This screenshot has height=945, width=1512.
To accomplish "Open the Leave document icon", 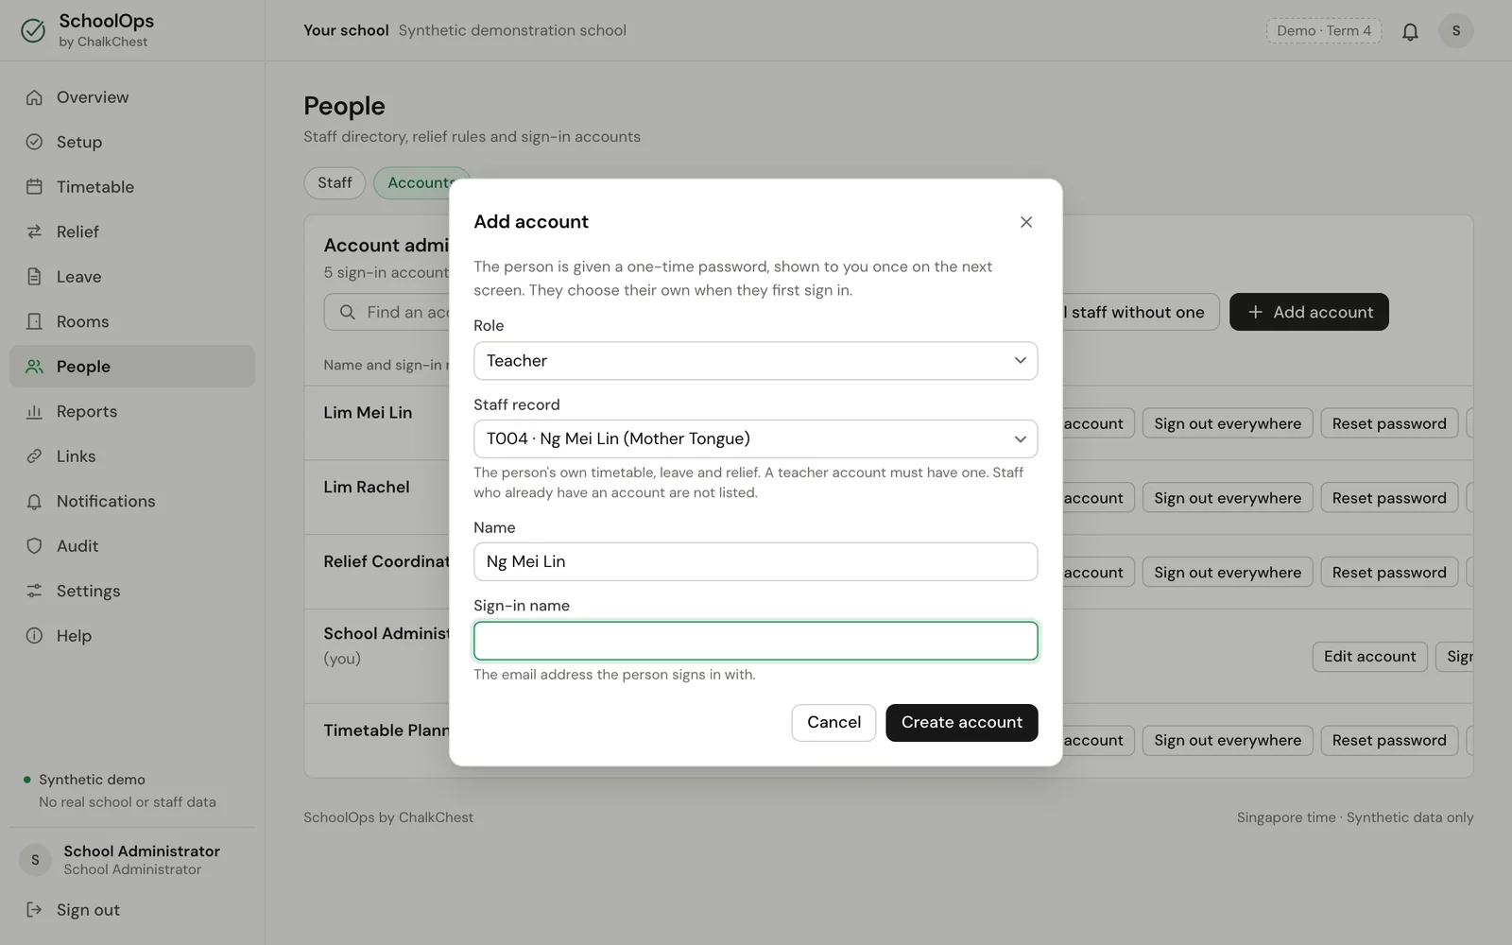I will [34, 277].
